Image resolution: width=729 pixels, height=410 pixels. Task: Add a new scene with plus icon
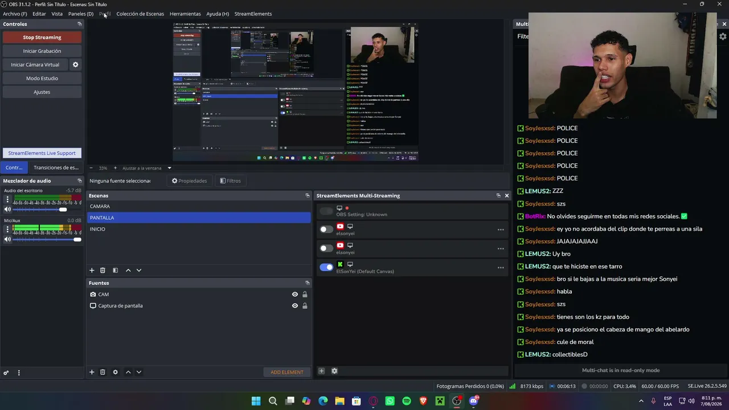pyautogui.click(x=92, y=270)
